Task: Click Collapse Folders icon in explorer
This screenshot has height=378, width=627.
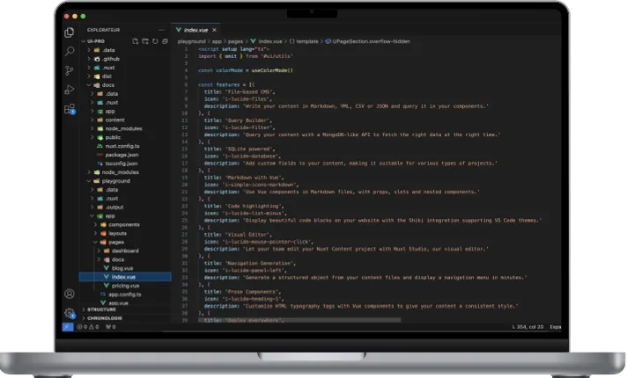Action: pos(165,41)
